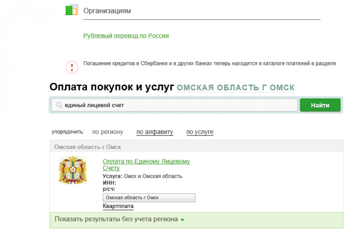This screenshot has width=360, height=234.
Task: Click the green Найти button
Action: click(x=320, y=105)
